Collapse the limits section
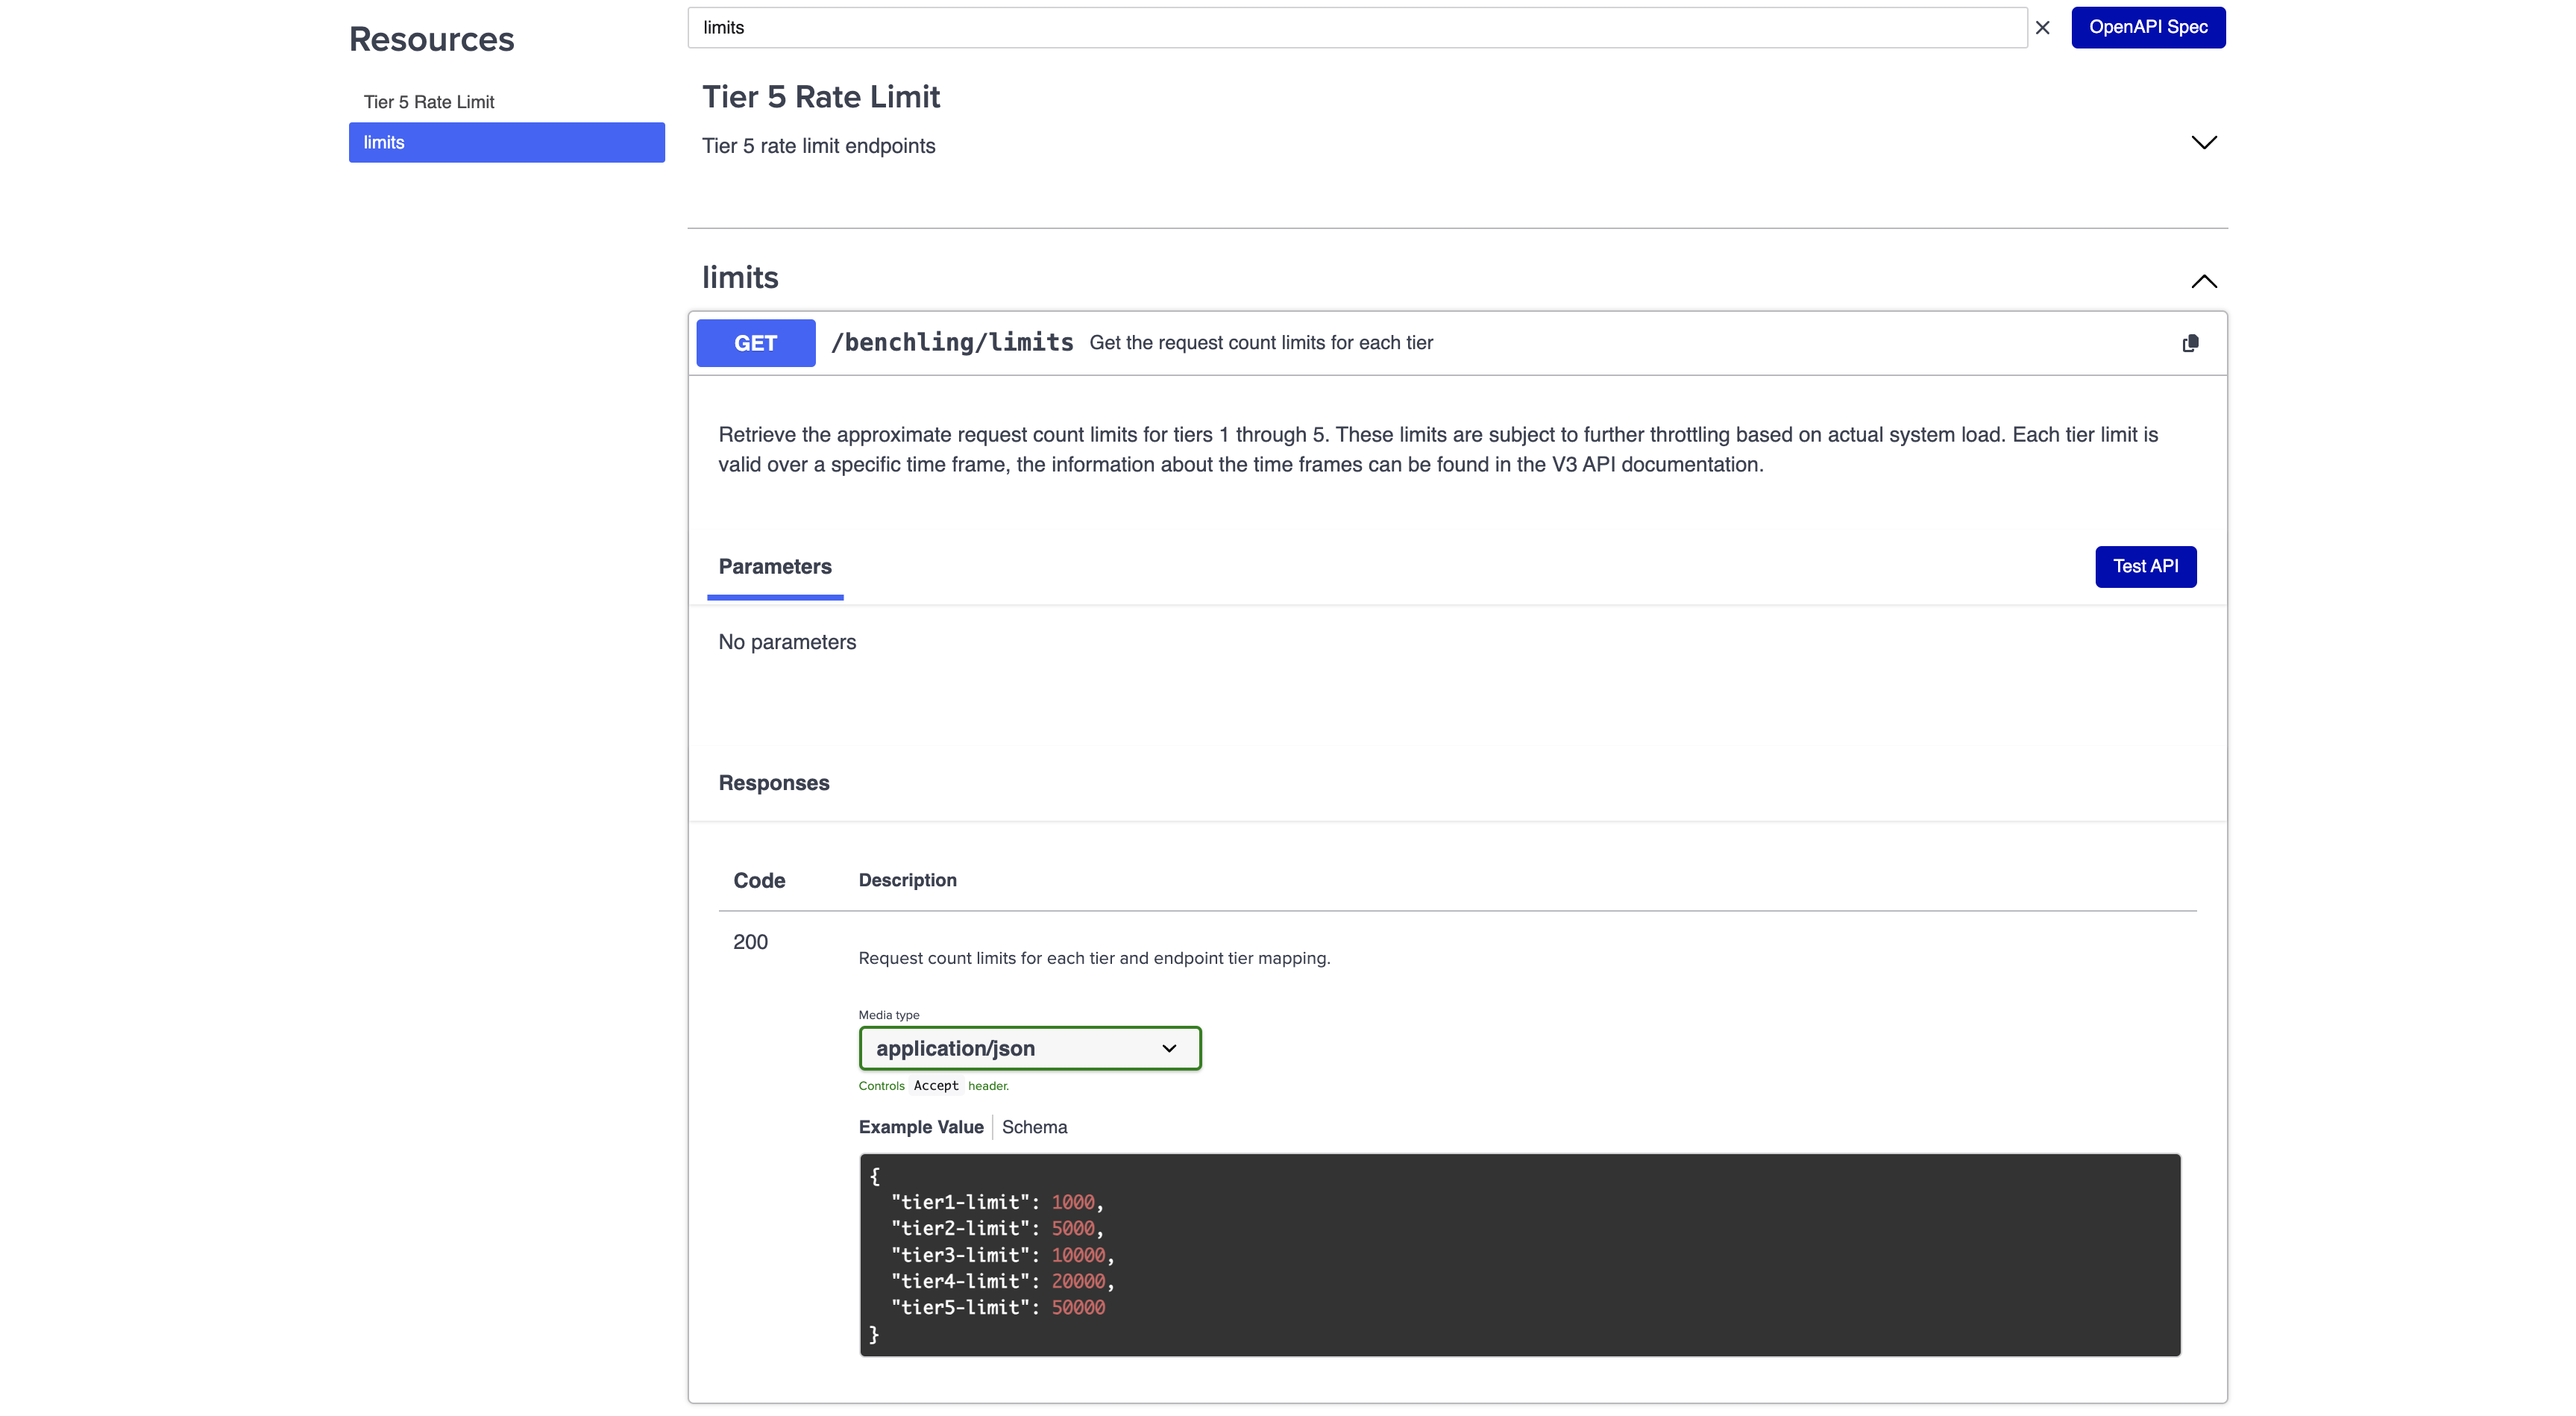2576x1416 pixels. [x=2204, y=281]
